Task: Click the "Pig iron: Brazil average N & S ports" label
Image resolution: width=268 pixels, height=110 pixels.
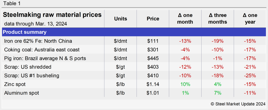Action: click(x=45, y=58)
